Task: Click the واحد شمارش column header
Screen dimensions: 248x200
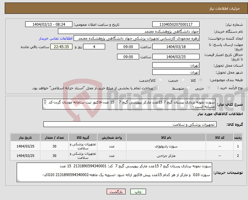Action: click(112, 137)
